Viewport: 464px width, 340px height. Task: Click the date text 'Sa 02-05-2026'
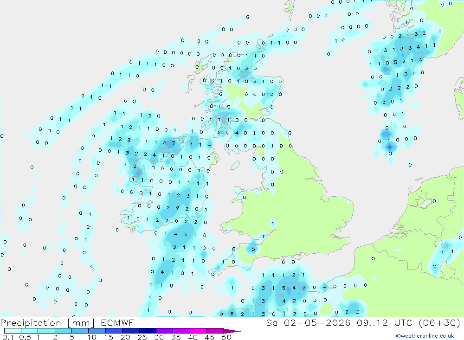point(308,323)
